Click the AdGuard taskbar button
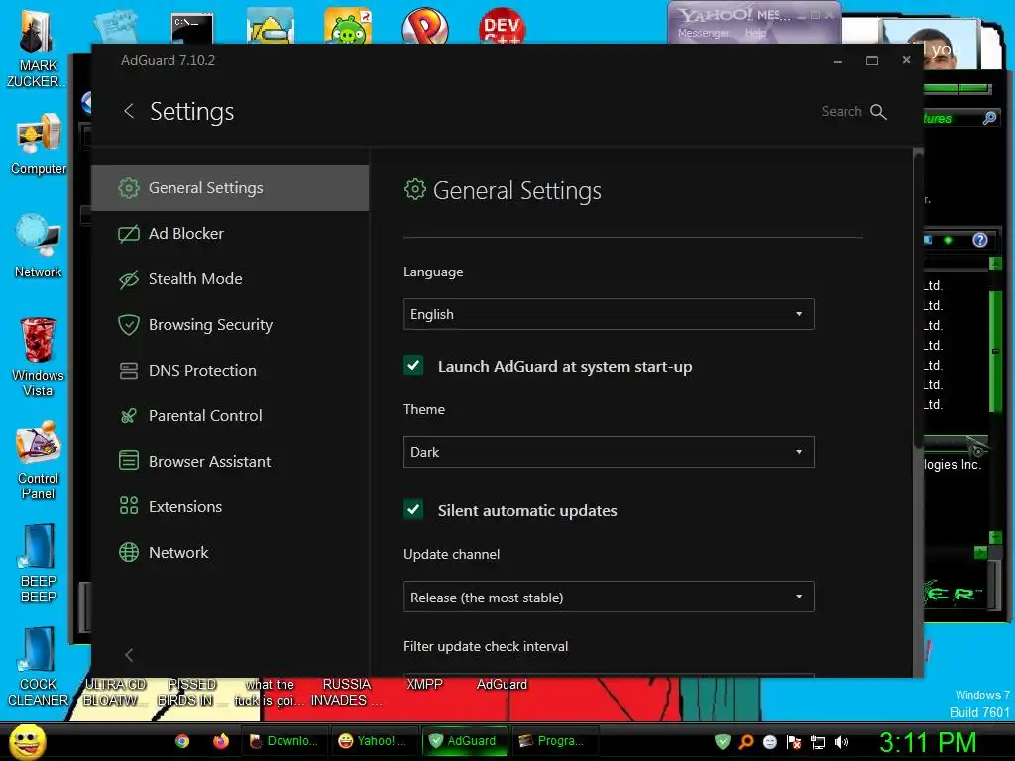This screenshot has height=761, width=1015. click(464, 741)
